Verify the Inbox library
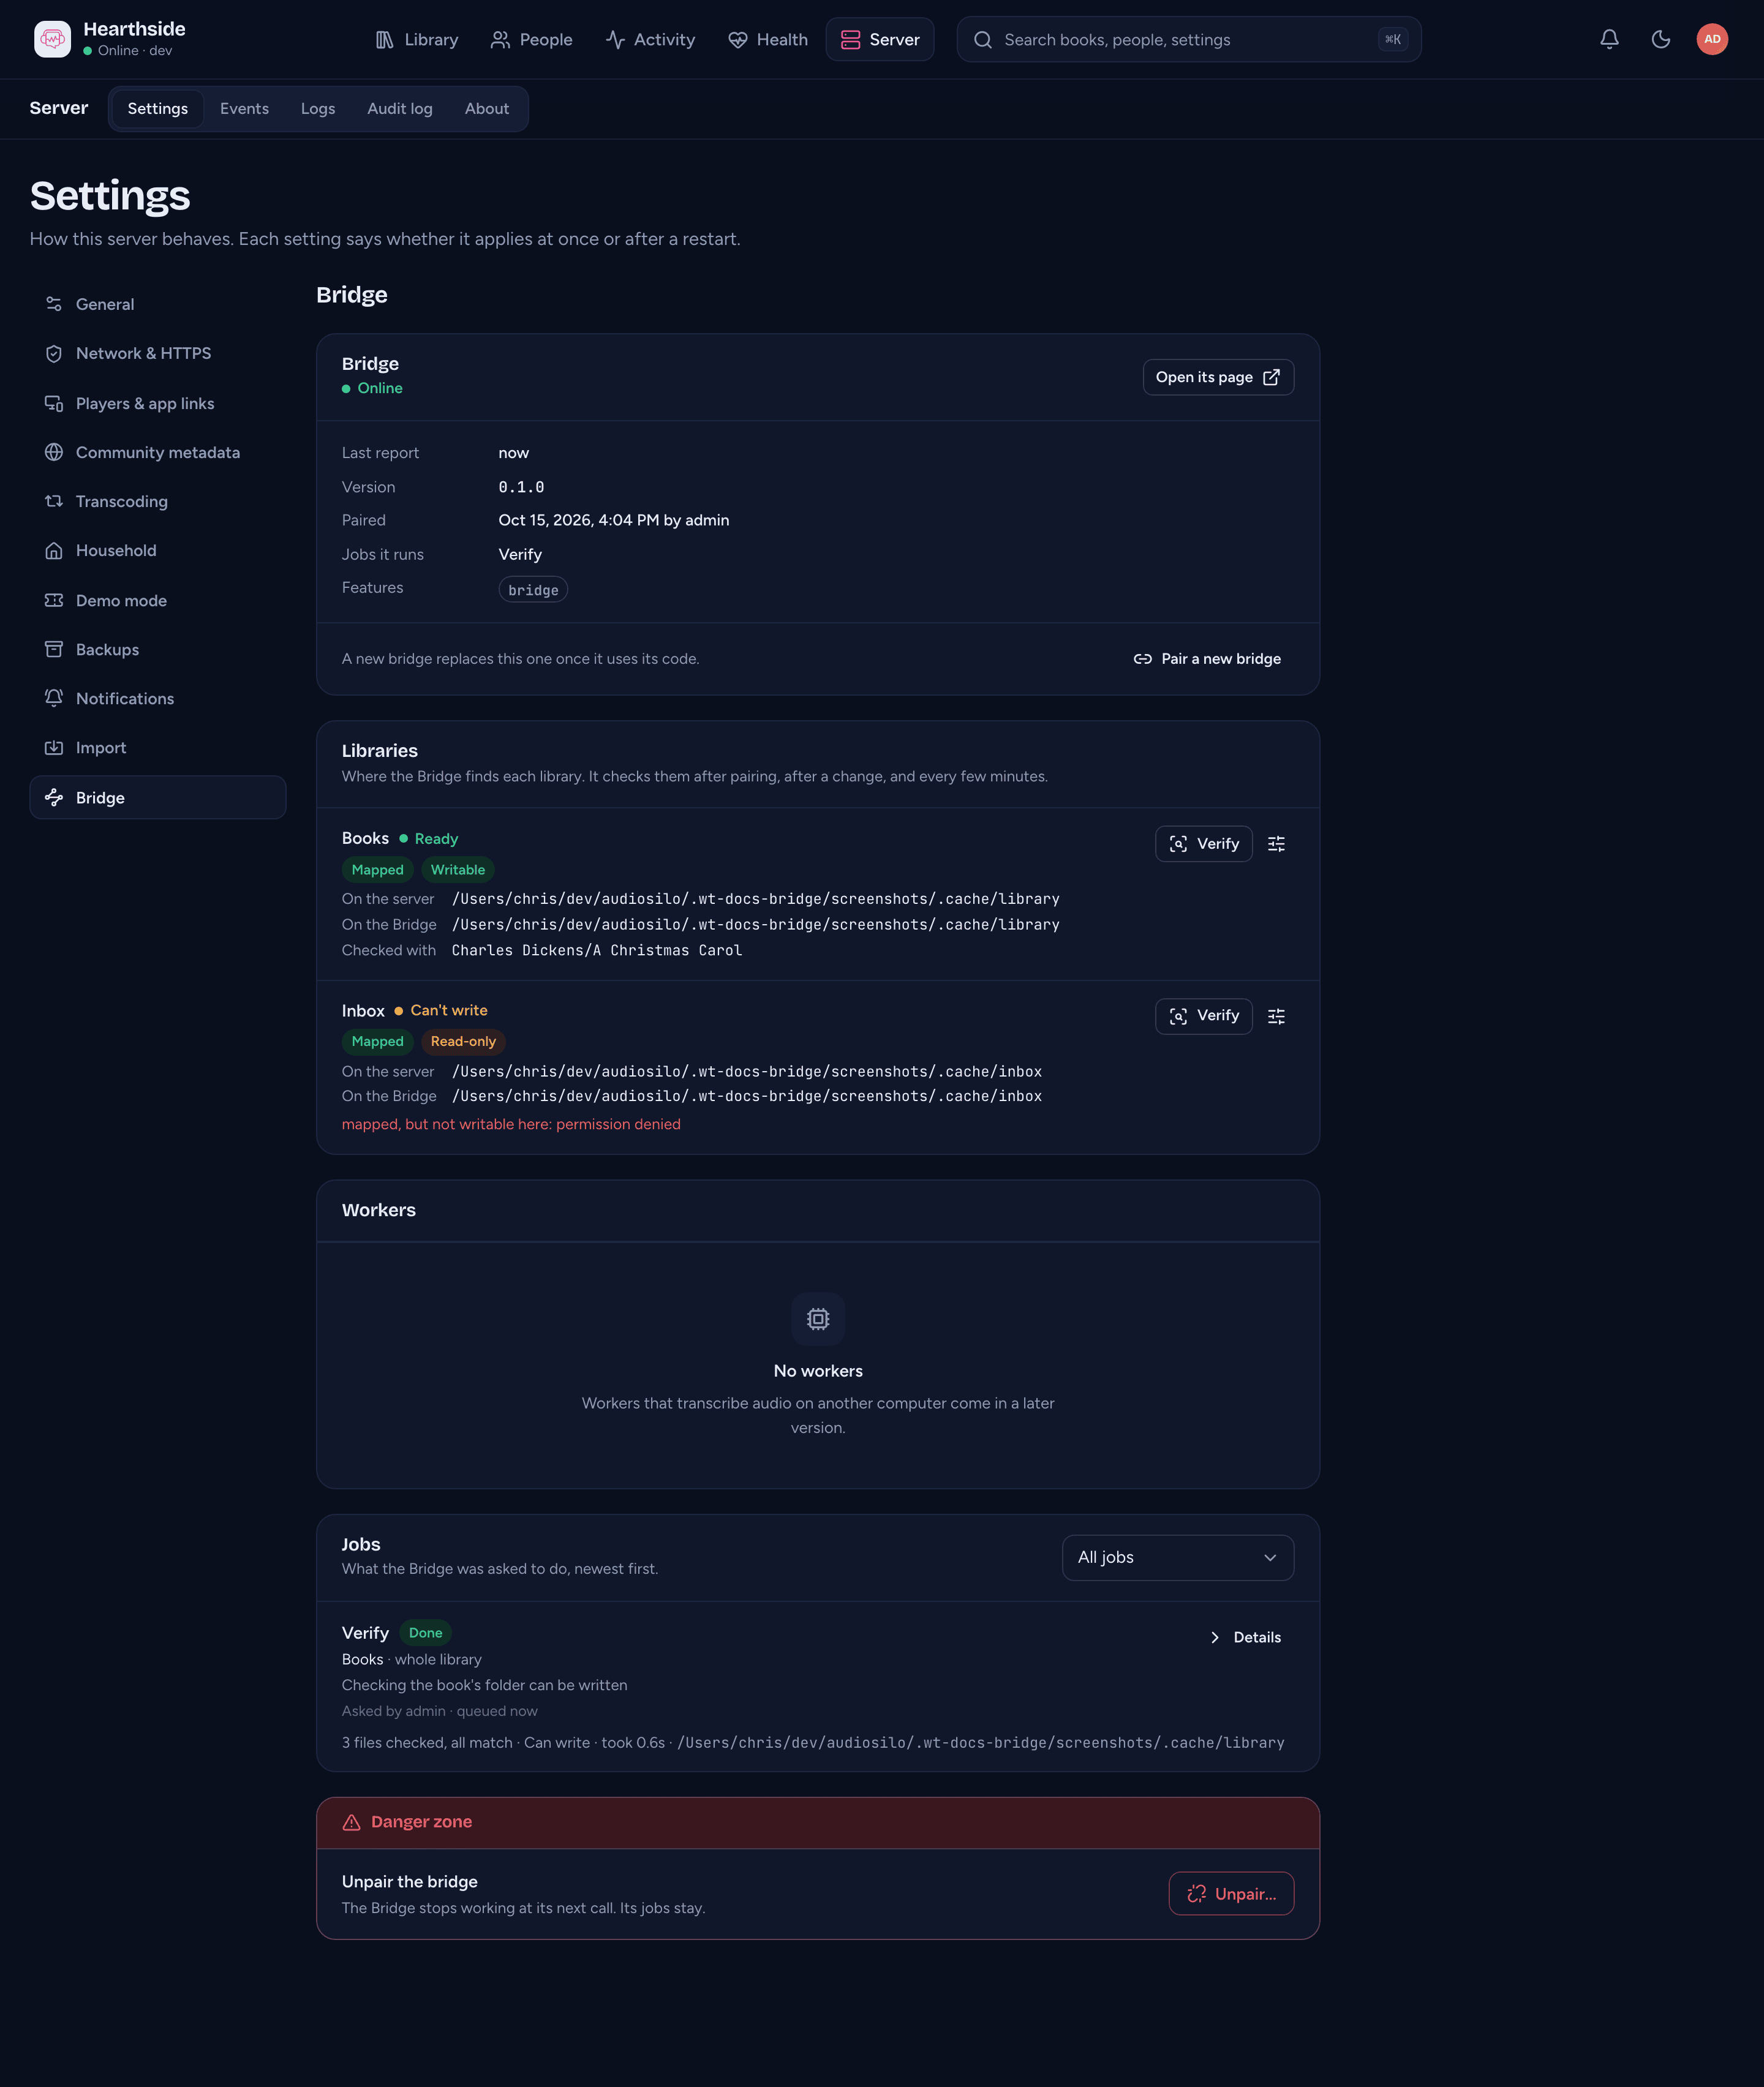The width and height of the screenshot is (1764, 2087). 1204,1016
